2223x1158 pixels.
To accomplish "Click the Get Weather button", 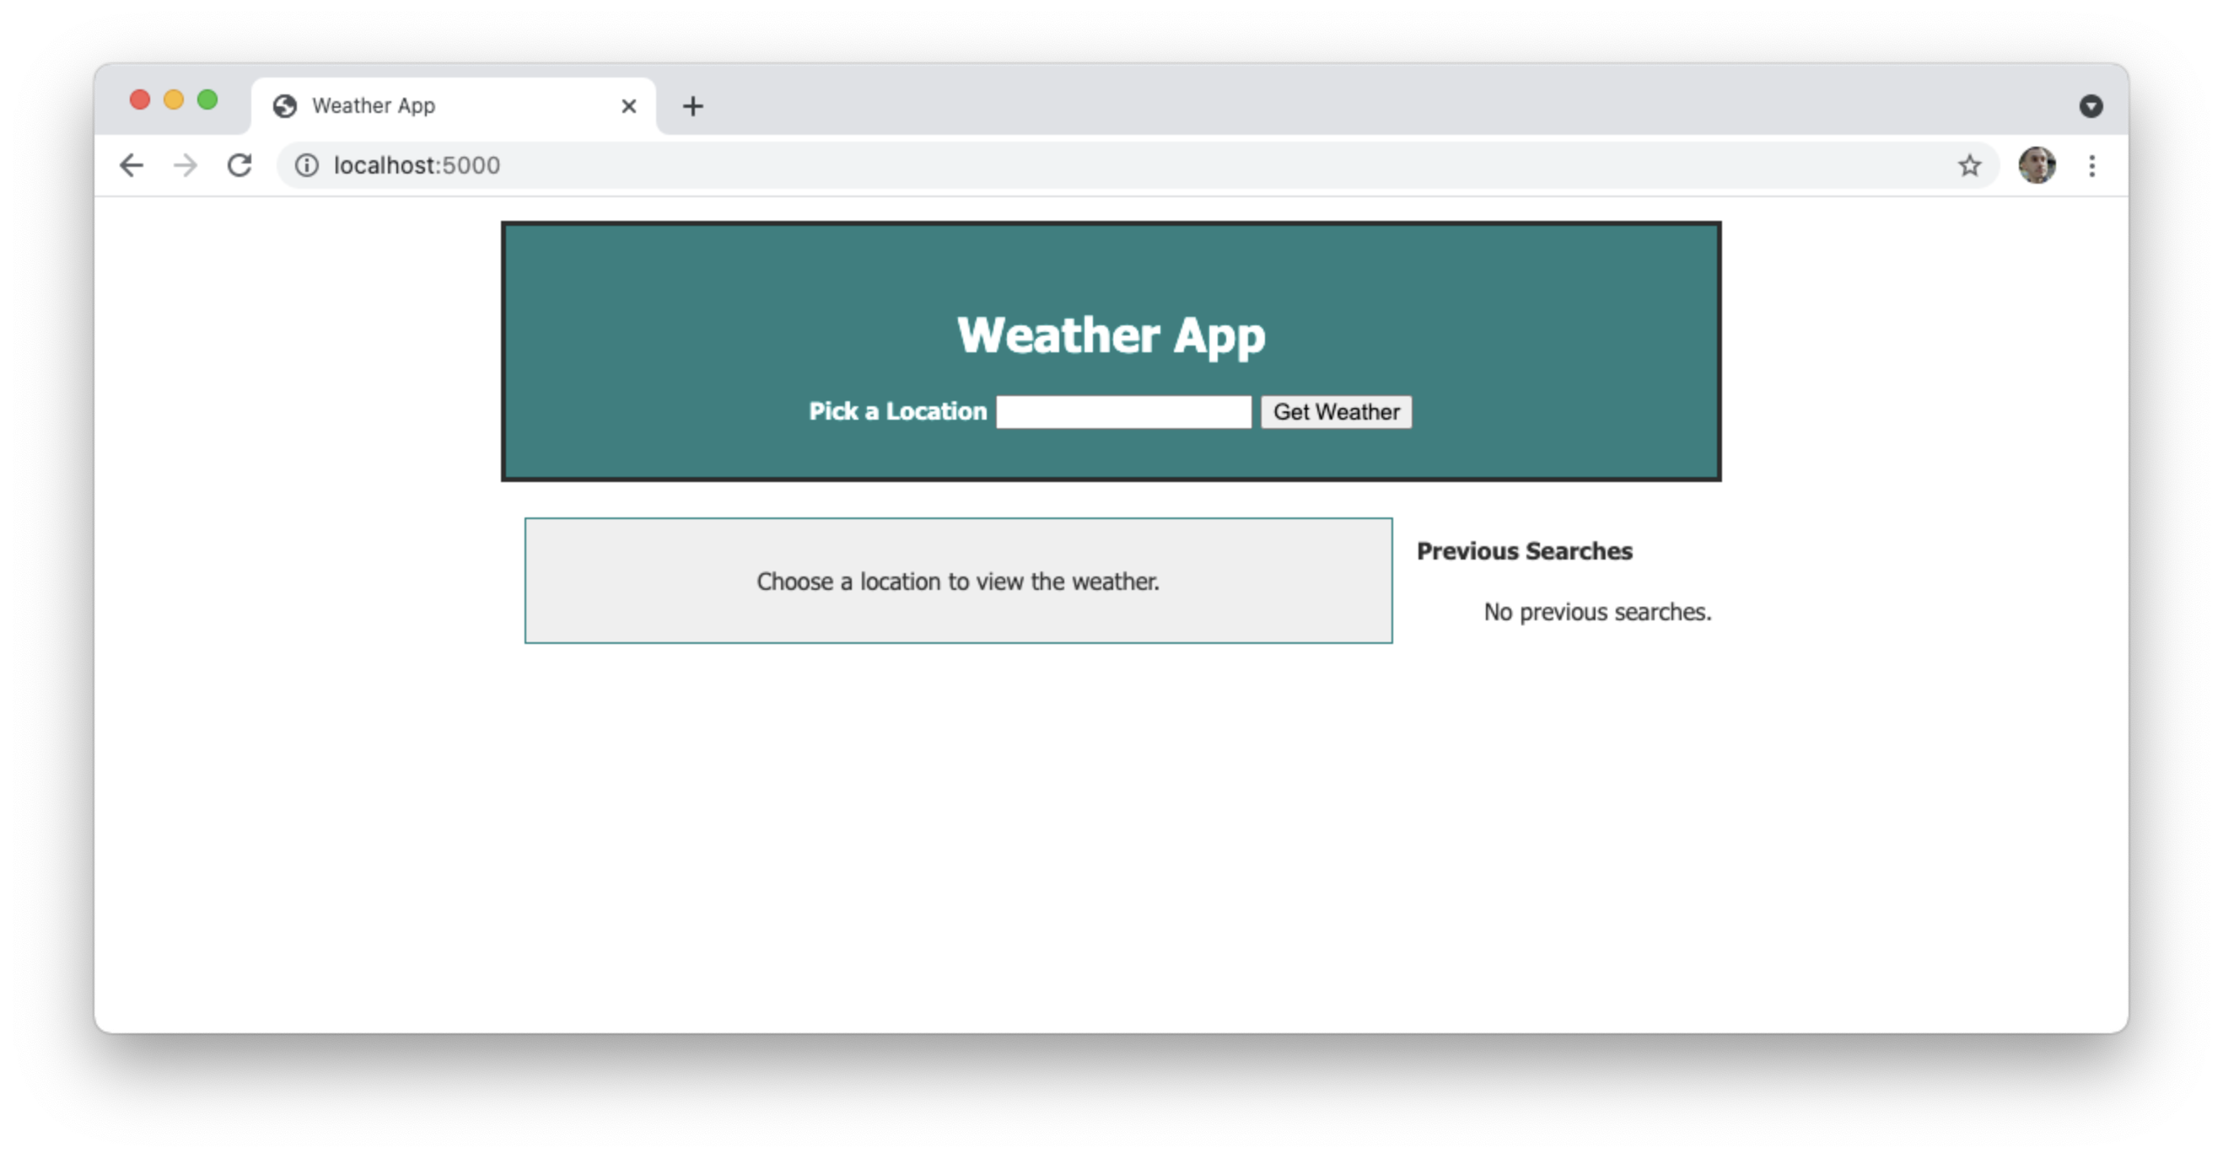I will click(1335, 411).
